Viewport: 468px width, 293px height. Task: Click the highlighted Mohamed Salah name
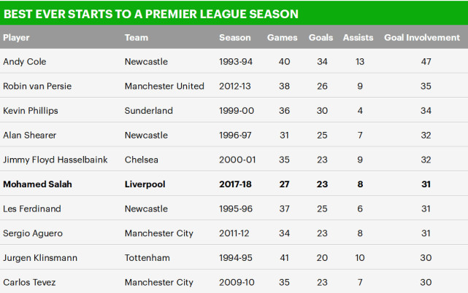pyautogui.click(x=37, y=184)
